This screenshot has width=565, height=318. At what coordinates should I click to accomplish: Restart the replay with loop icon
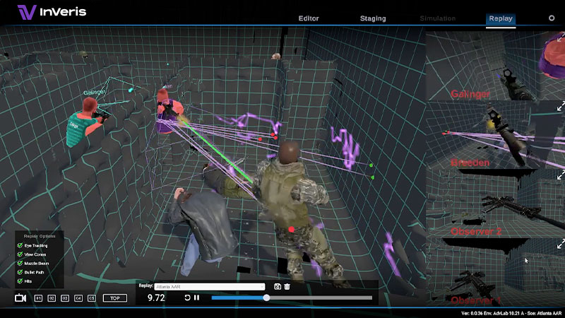point(188,298)
